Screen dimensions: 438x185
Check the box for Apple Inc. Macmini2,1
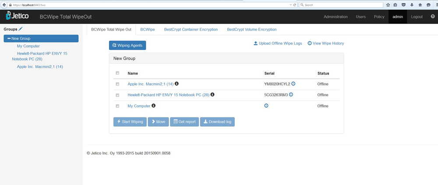pyautogui.click(x=117, y=84)
